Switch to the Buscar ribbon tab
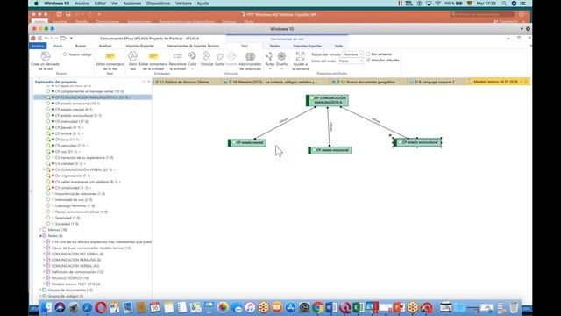The width and height of the screenshot is (561, 316). (x=81, y=46)
